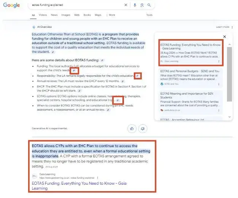
Task: Click the Learn more link
Action: pos(222,27)
